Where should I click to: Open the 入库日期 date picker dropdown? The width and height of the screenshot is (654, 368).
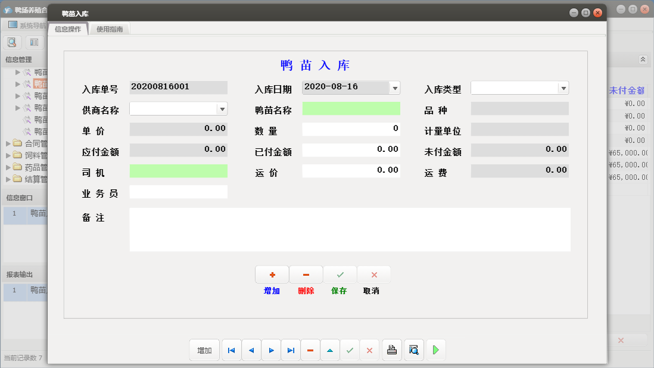point(394,88)
